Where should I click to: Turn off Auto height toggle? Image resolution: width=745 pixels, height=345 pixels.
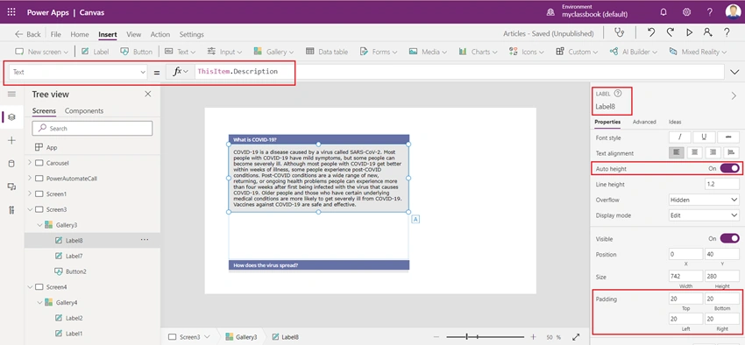click(x=730, y=168)
